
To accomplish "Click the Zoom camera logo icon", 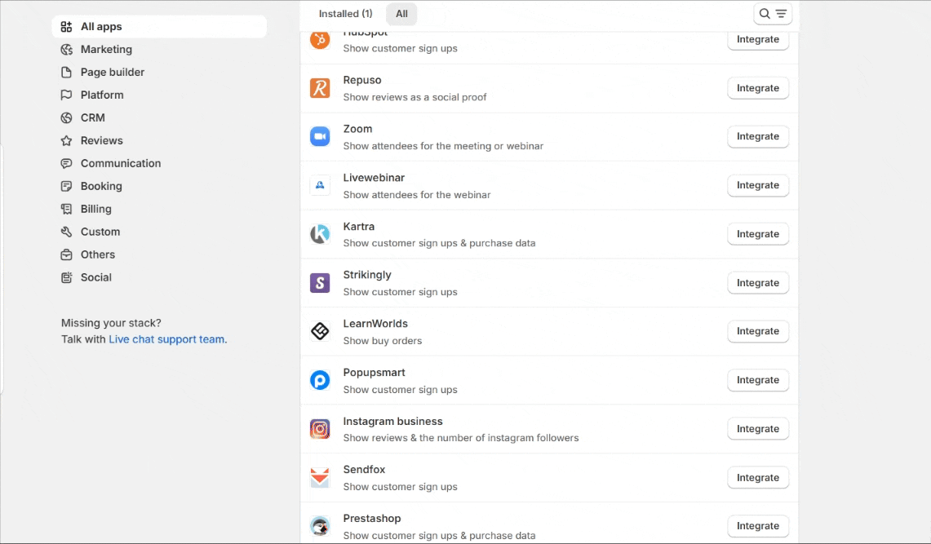I will pyautogui.click(x=320, y=136).
